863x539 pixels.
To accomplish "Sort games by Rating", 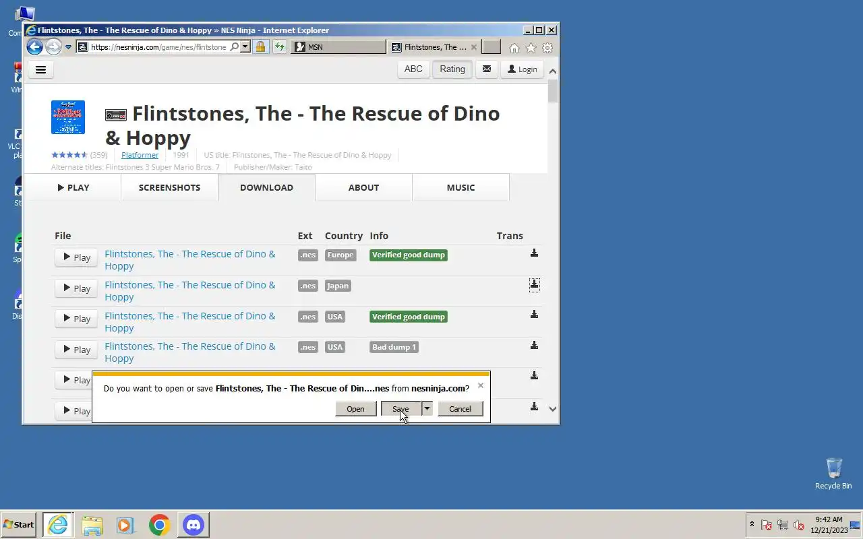I will click(x=452, y=69).
